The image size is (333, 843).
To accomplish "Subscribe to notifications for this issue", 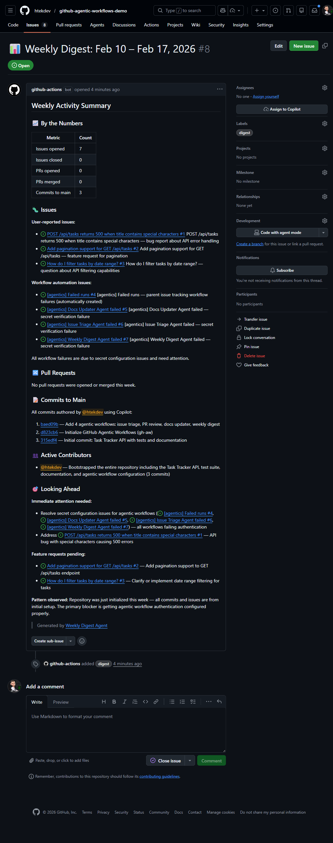I will click(x=282, y=270).
